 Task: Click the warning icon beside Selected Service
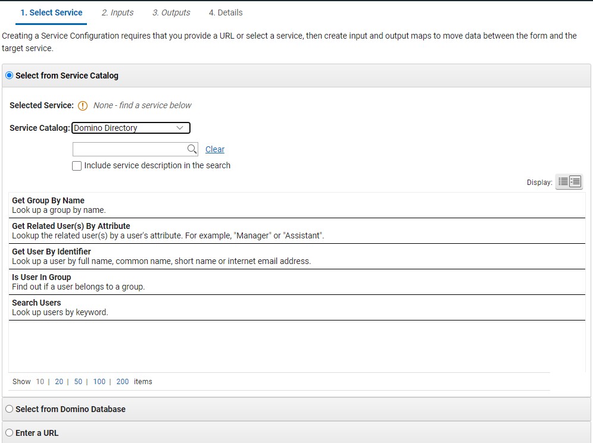[x=83, y=105]
